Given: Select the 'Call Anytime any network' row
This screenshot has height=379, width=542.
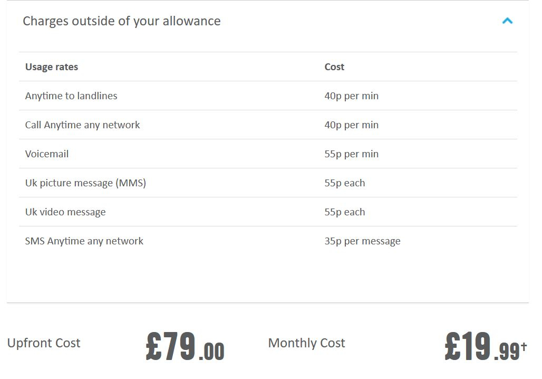Looking at the screenshot, I should (268, 125).
